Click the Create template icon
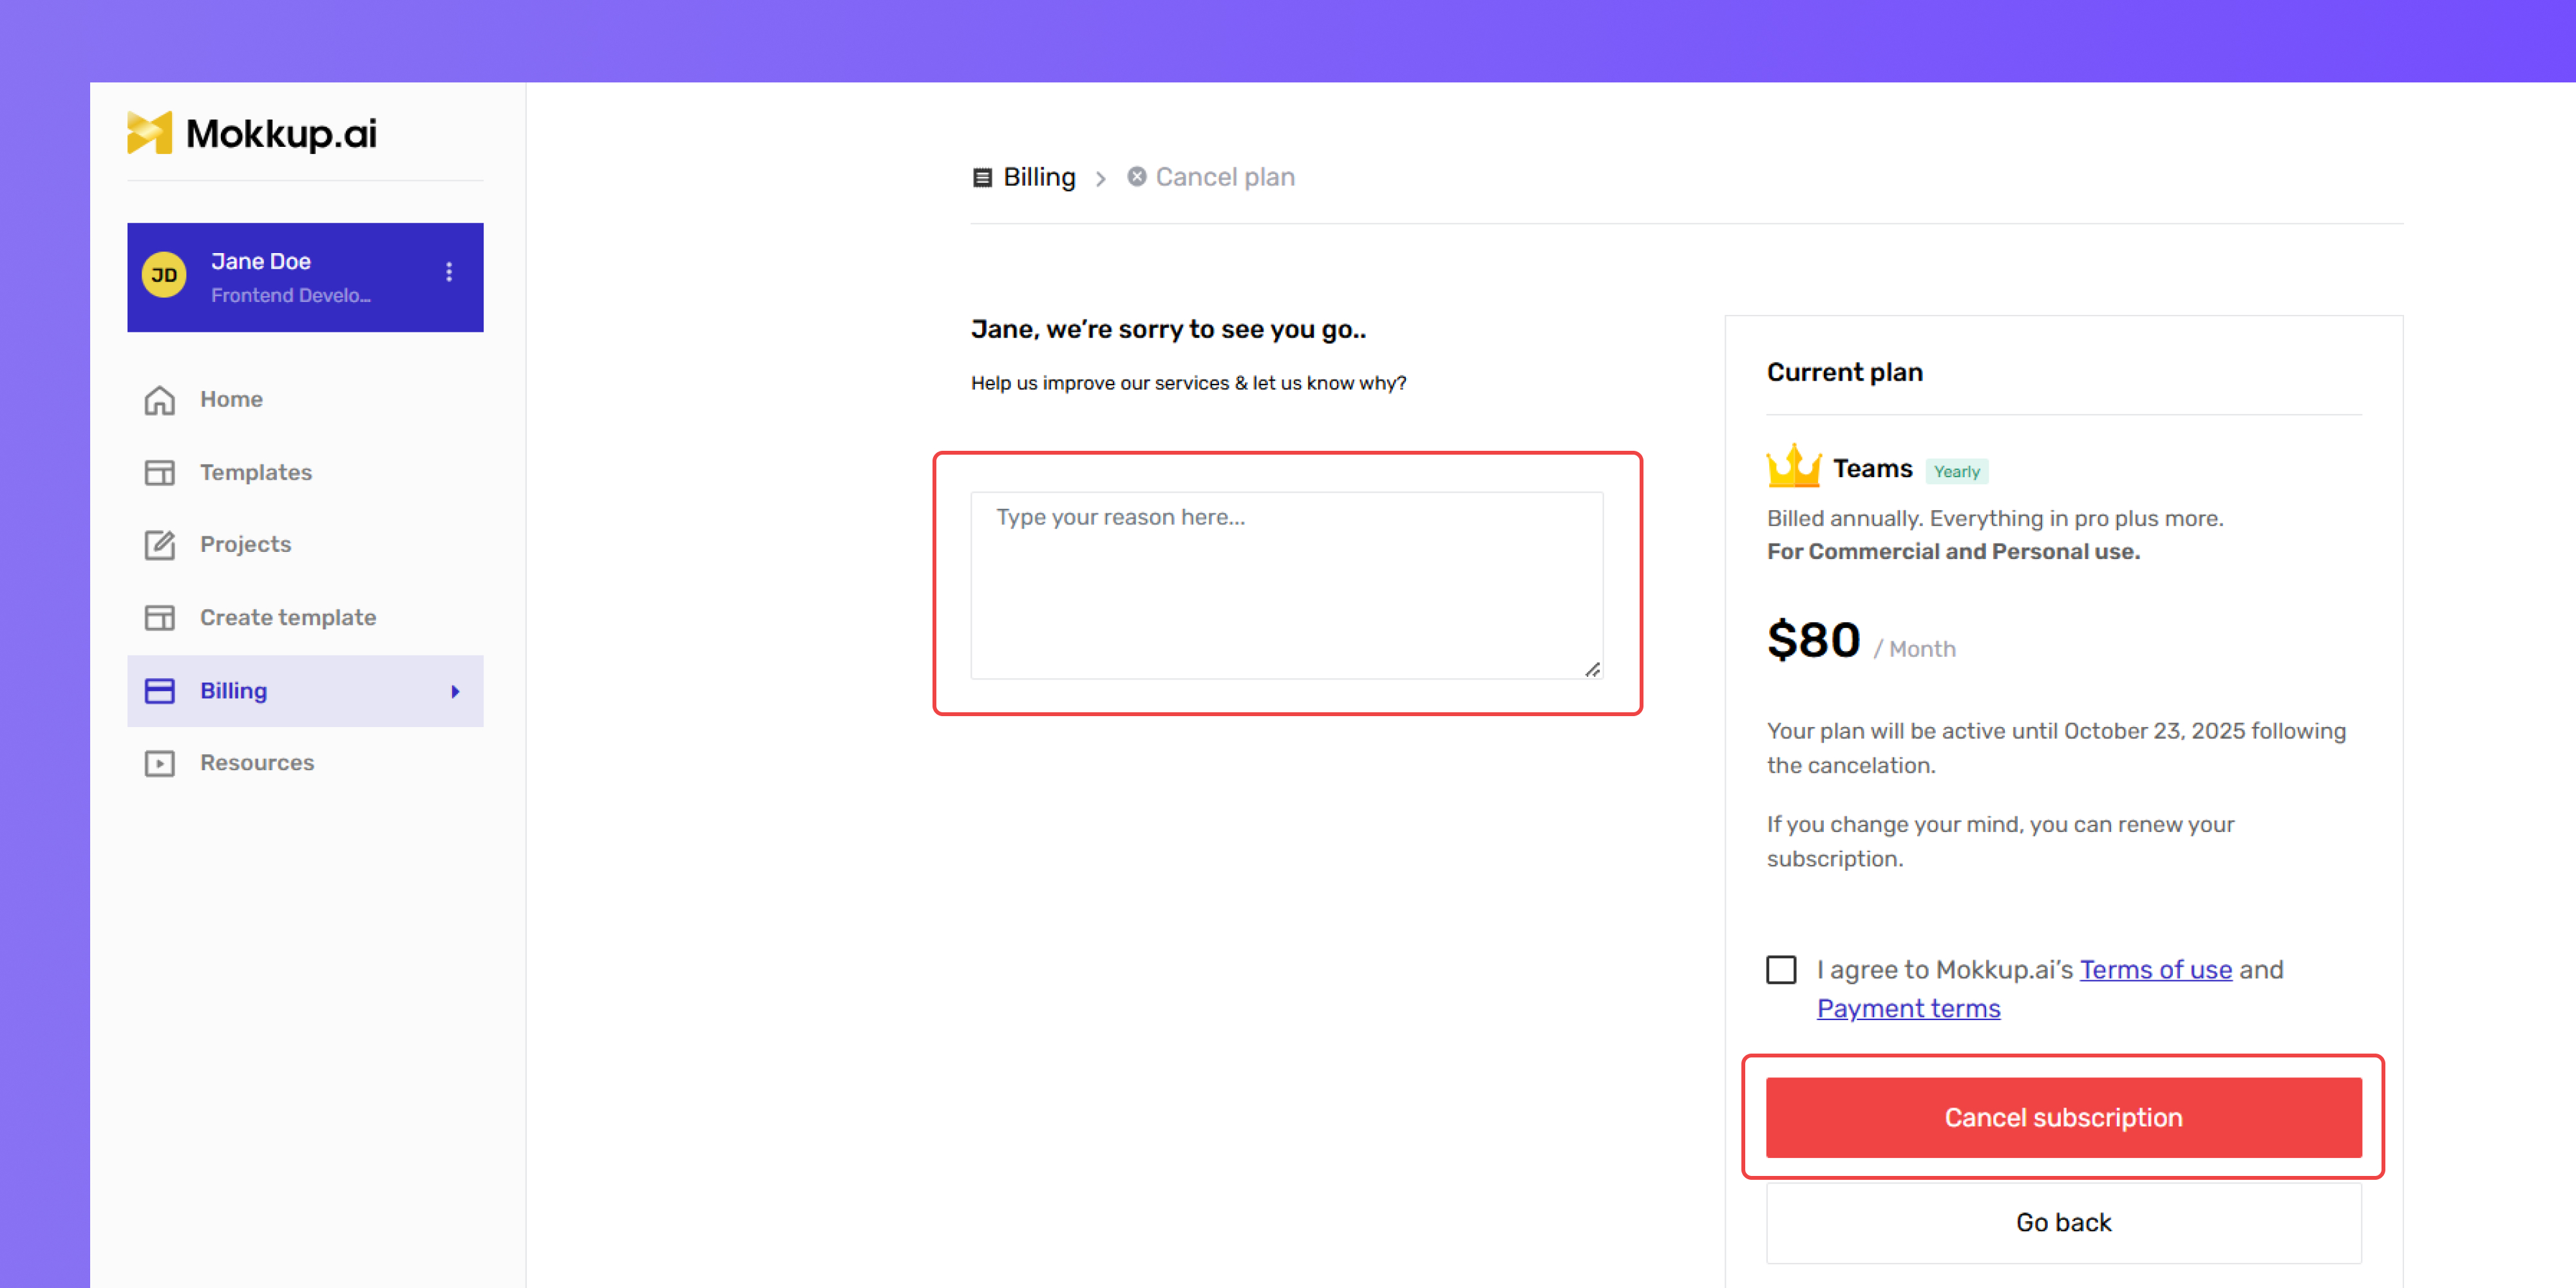 click(160, 618)
